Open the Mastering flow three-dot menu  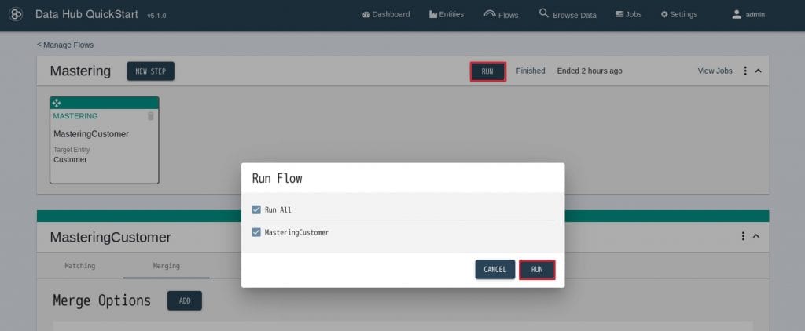tap(745, 71)
